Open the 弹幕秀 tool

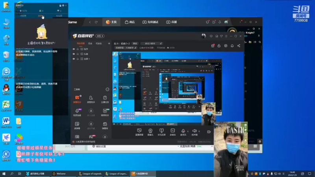pyautogui.click(x=105, y=125)
